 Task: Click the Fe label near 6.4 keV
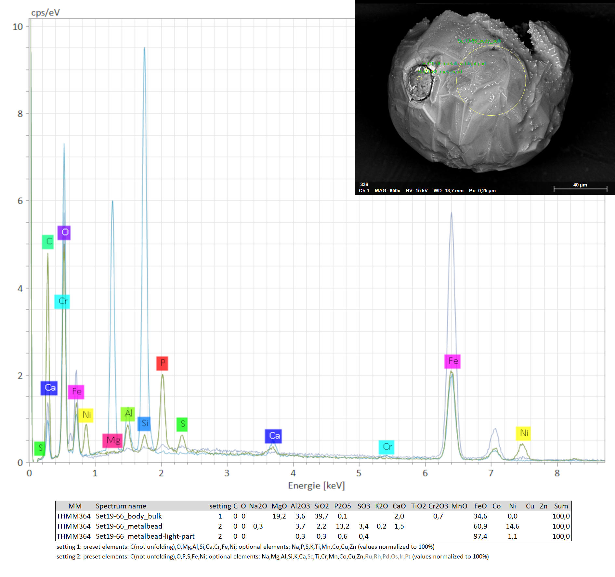(452, 361)
